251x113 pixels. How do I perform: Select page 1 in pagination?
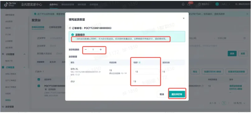click(224, 103)
